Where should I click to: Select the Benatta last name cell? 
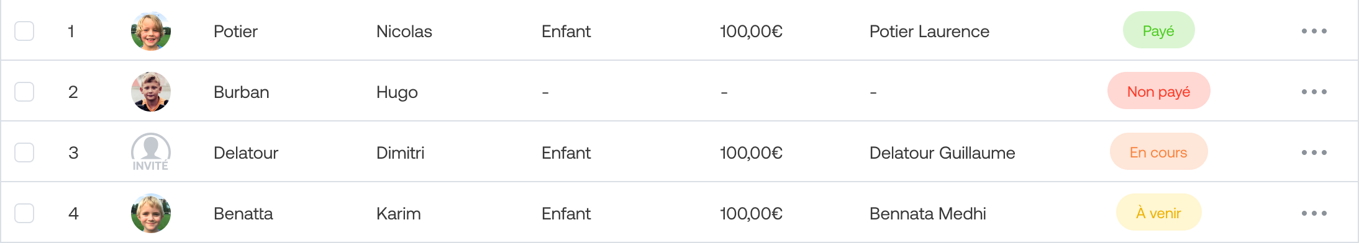coord(243,214)
